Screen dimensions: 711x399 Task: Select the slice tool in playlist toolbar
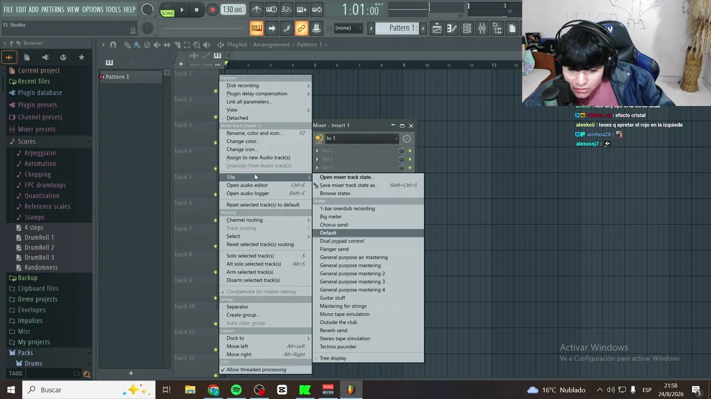[177, 45]
